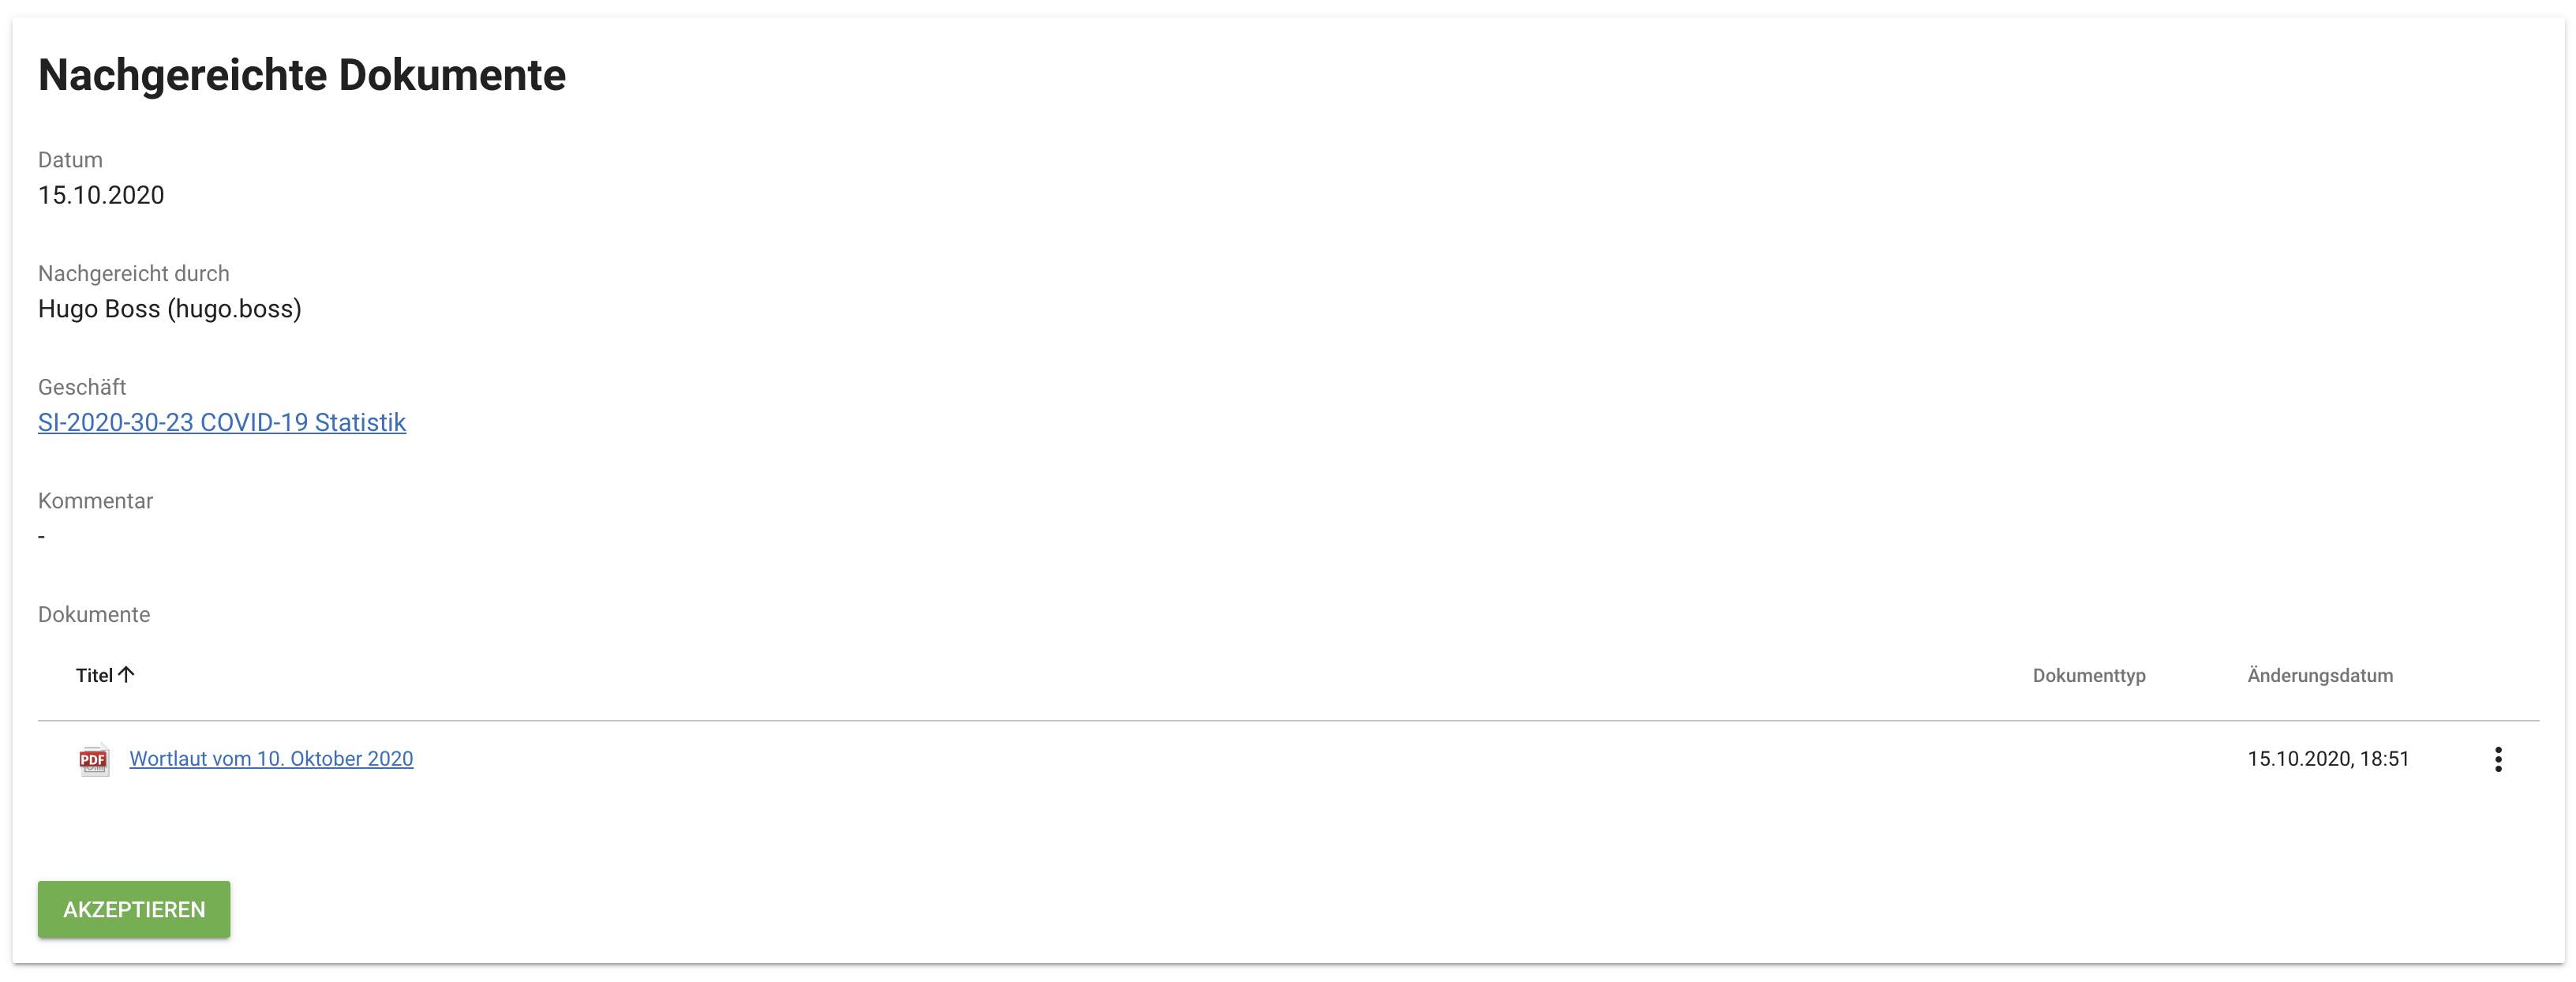Click the dash under Kommentar

pos(42,537)
